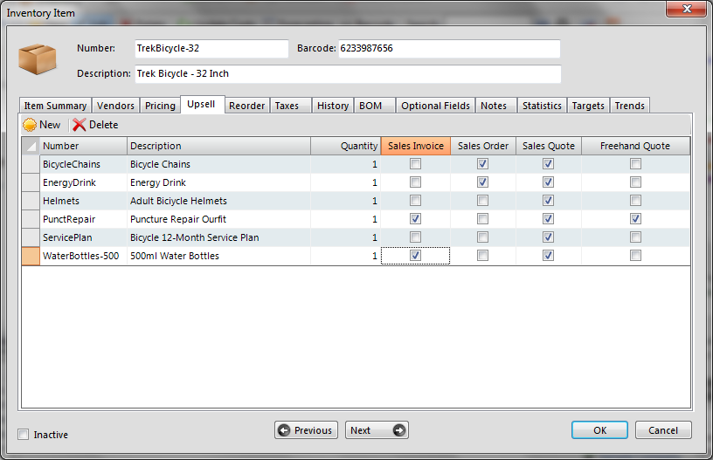Click the grid select-all corner icon
Screen dimensions: 713x460
31,146
